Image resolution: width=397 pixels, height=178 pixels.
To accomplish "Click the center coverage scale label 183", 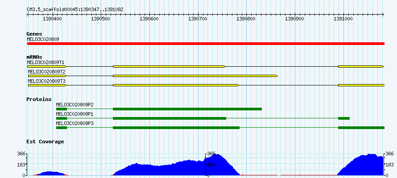I will pyautogui.click(x=211, y=165).
